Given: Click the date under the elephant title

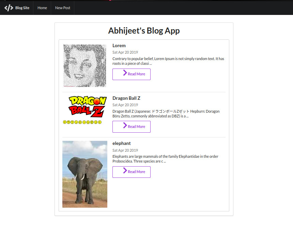Looking at the screenshot, I should point(125,150).
